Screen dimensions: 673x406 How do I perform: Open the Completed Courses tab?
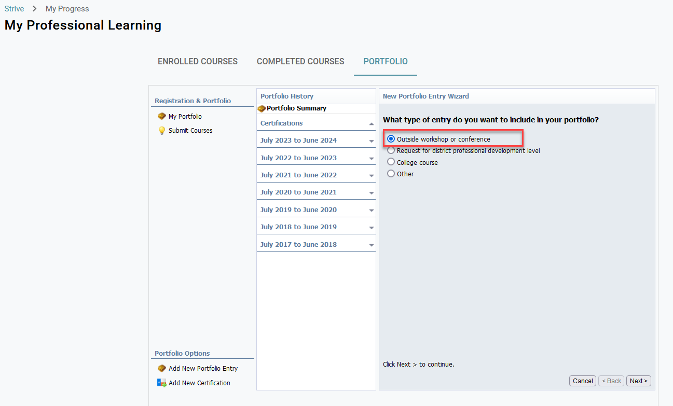pyautogui.click(x=300, y=62)
